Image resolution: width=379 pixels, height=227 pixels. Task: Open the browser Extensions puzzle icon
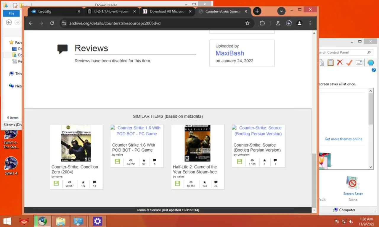(x=262, y=23)
